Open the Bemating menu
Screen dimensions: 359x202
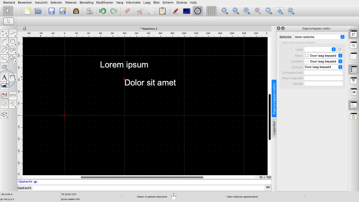coord(87,2)
